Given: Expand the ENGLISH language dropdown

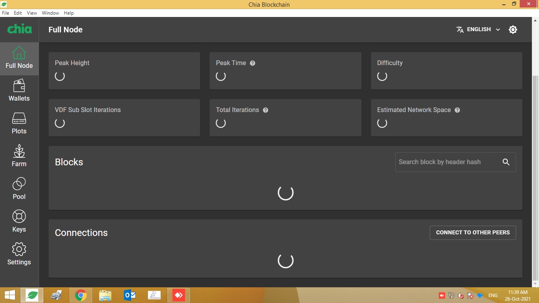Looking at the screenshot, I should click(478, 30).
